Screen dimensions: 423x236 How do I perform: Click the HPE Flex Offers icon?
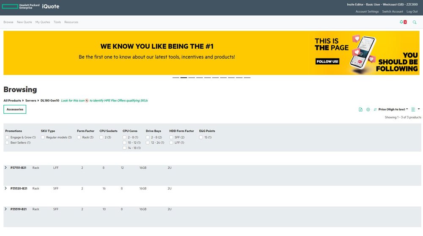click(x=87, y=101)
